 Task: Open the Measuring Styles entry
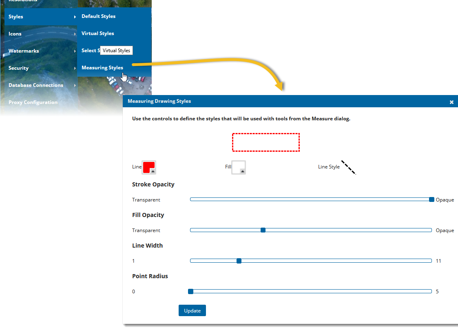102,67
